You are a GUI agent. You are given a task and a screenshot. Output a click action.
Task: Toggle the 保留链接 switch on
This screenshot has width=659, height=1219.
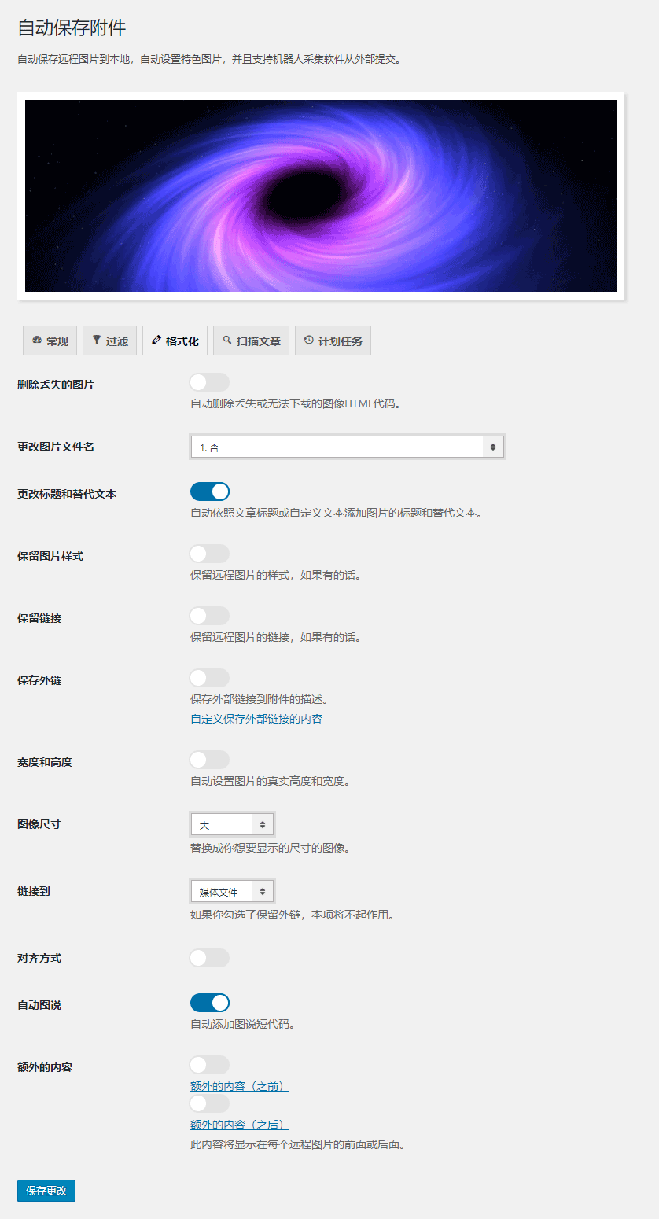point(210,616)
